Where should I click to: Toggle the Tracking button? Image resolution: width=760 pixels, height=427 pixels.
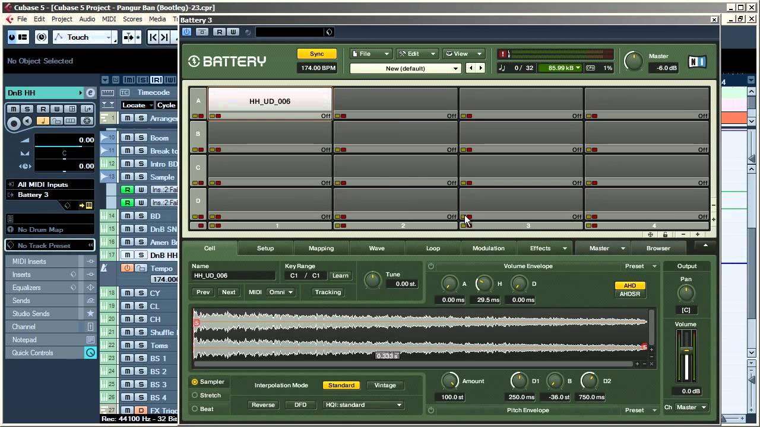[x=328, y=292]
